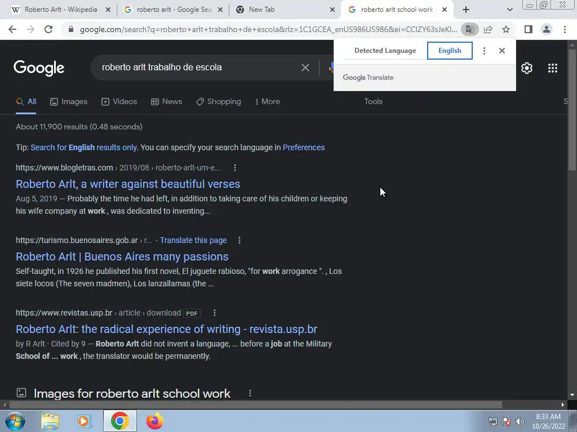Close the roberto arlt Google Search tab
The width and height of the screenshot is (577, 432).
(220, 10)
